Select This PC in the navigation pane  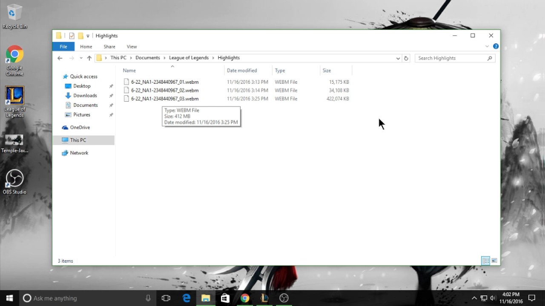78,140
